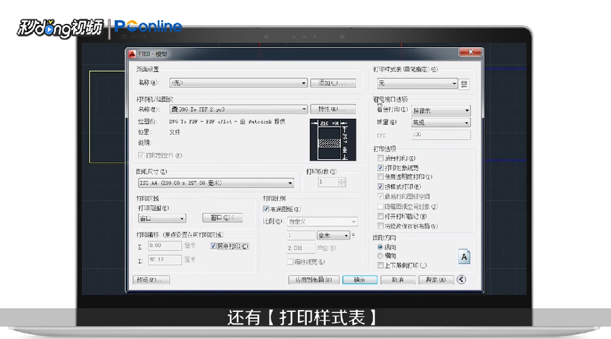The width and height of the screenshot is (611, 339).
Task: Click the AutoCAD logo in the title bar
Action: [x=132, y=54]
